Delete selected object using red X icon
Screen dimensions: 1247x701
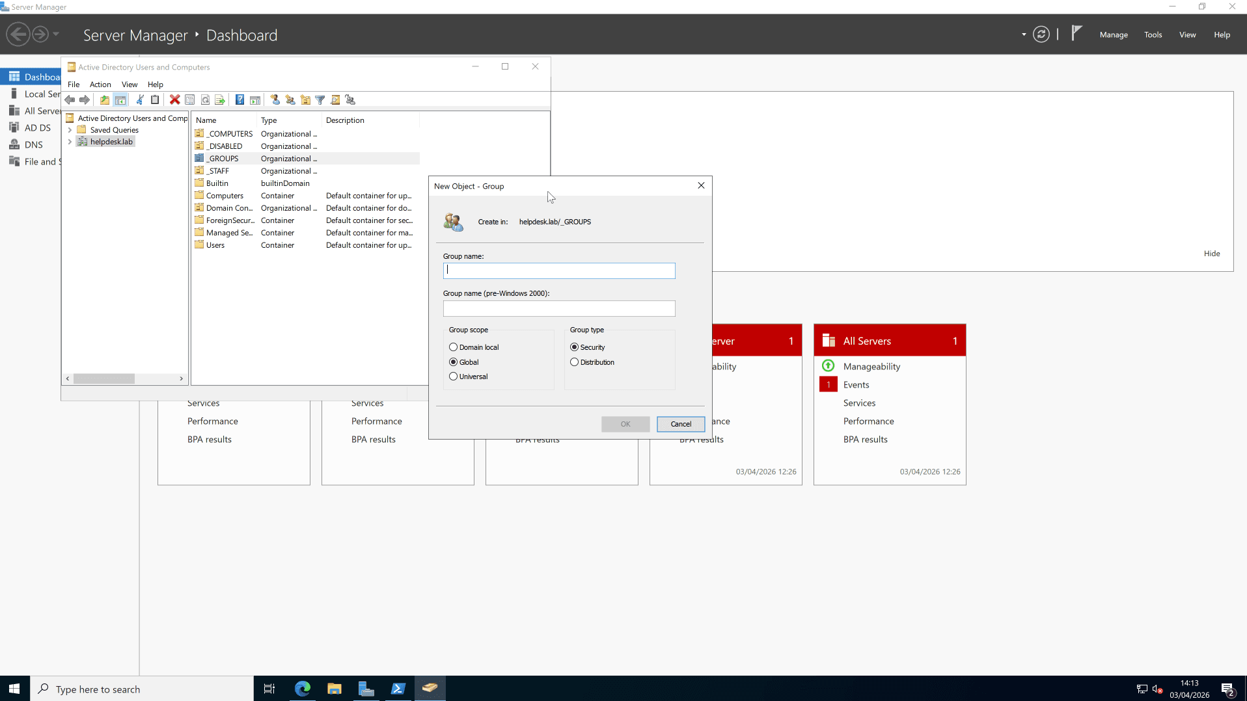pos(174,99)
